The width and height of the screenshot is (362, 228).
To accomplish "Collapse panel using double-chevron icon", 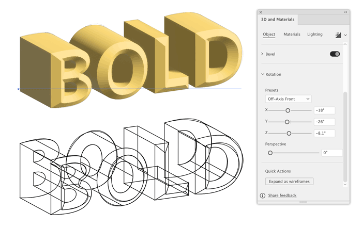I will coord(345,12).
